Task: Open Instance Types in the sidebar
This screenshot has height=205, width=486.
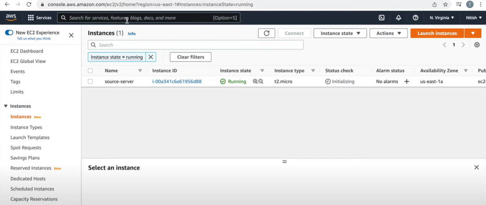Action: [26, 127]
